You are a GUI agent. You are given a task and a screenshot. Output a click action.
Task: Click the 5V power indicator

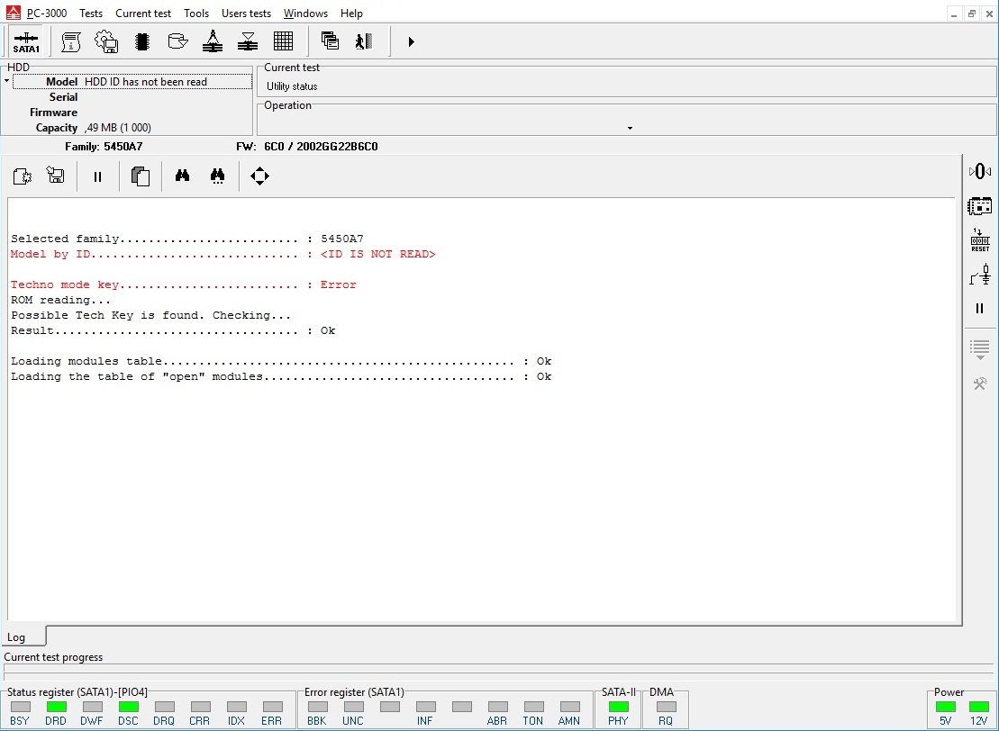pyautogui.click(x=946, y=706)
